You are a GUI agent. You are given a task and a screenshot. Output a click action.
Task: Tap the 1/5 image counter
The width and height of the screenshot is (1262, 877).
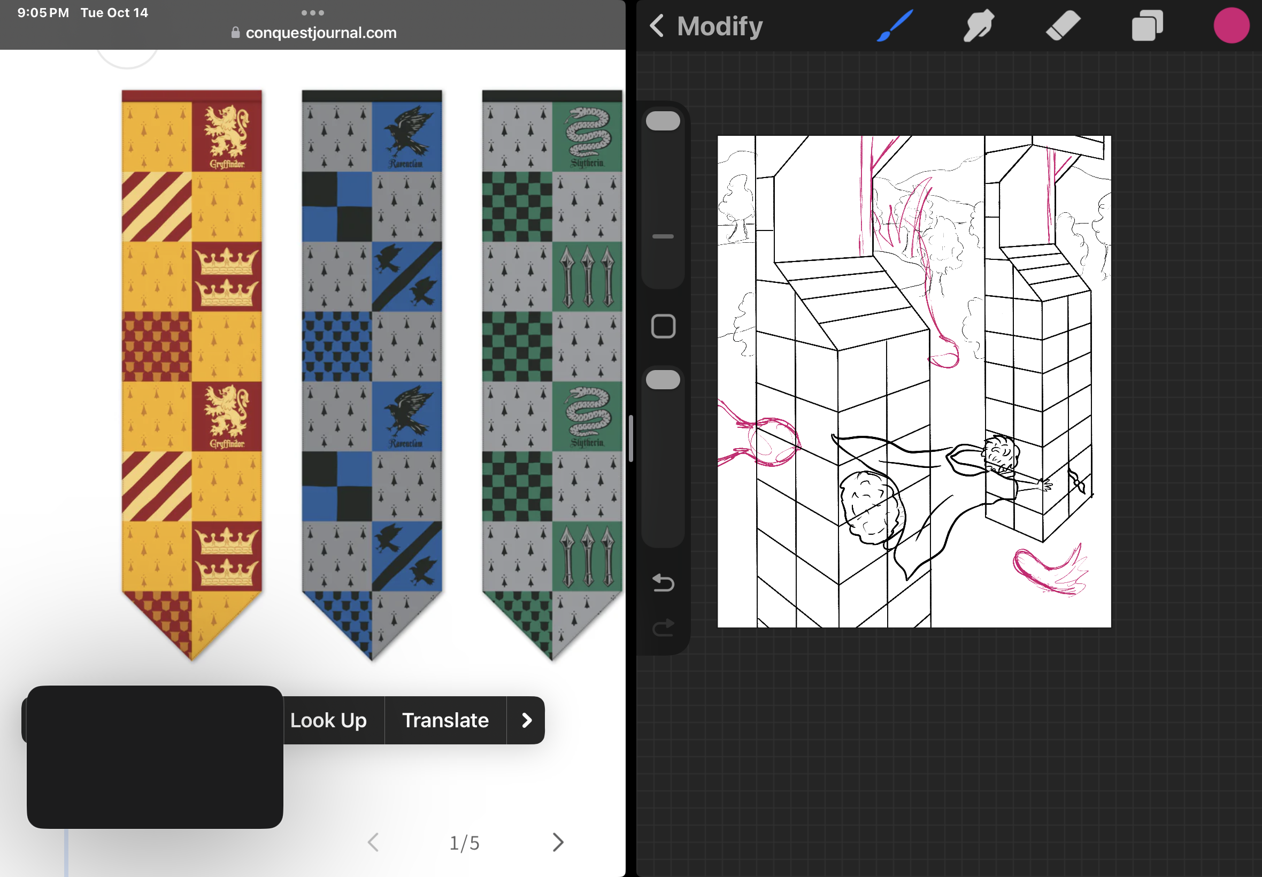tap(464, 842)
